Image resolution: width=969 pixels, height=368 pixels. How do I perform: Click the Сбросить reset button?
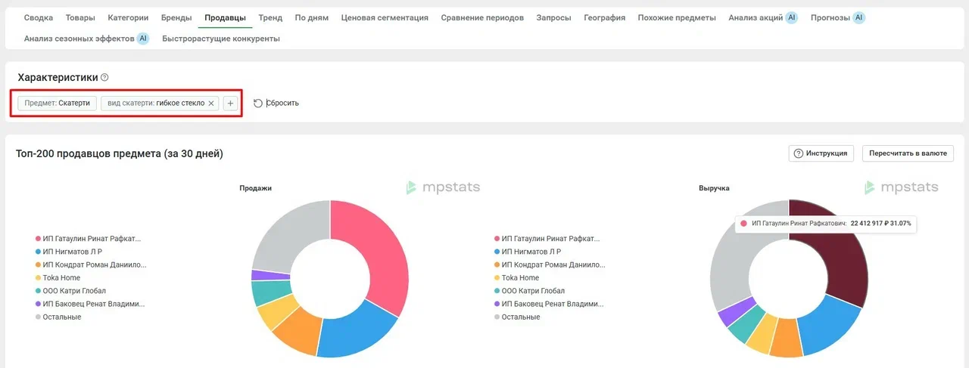point(276,103)
